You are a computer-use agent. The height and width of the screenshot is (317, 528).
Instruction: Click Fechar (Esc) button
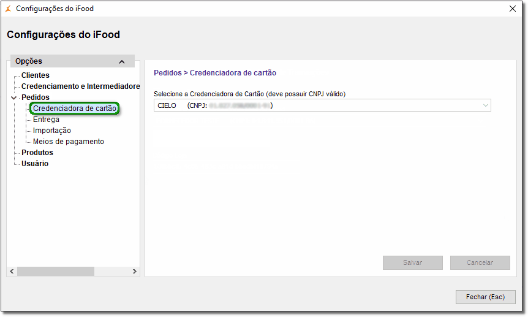485,297
